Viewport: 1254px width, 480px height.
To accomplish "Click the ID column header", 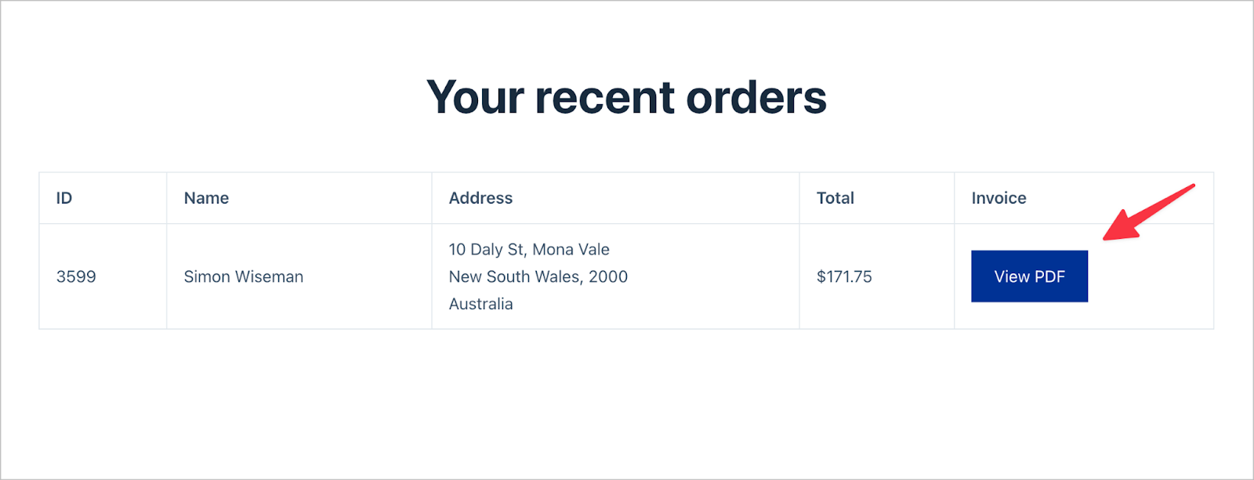I will point(64,198).
